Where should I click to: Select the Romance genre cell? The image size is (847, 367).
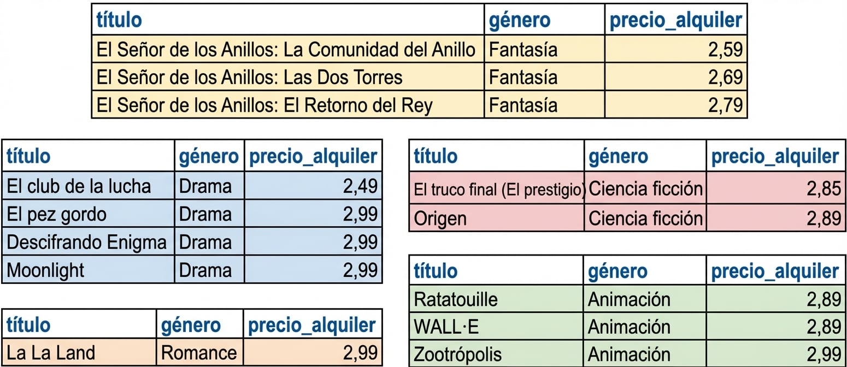tap(200, 352)
